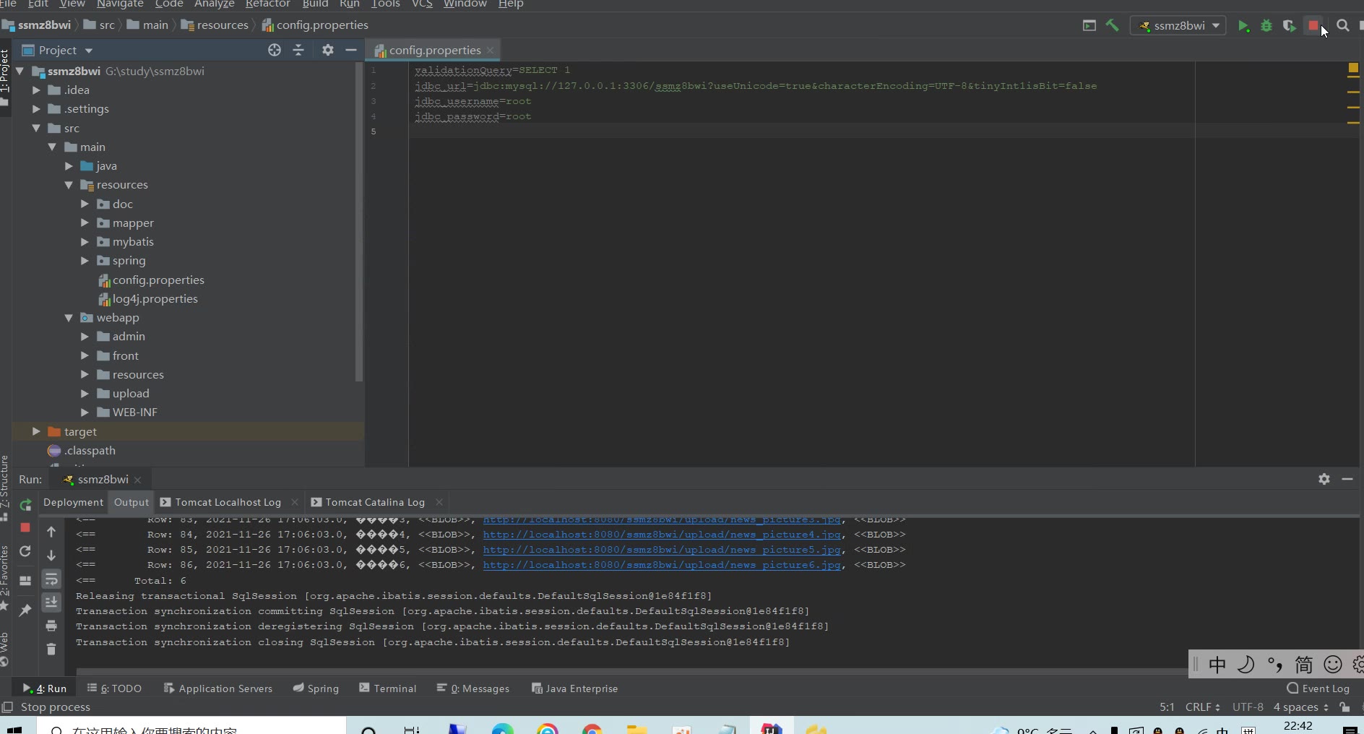Toggle IME punctuation mode
The height and width of the screenshot is (734, 1364).
click(x=1275, y=665)
